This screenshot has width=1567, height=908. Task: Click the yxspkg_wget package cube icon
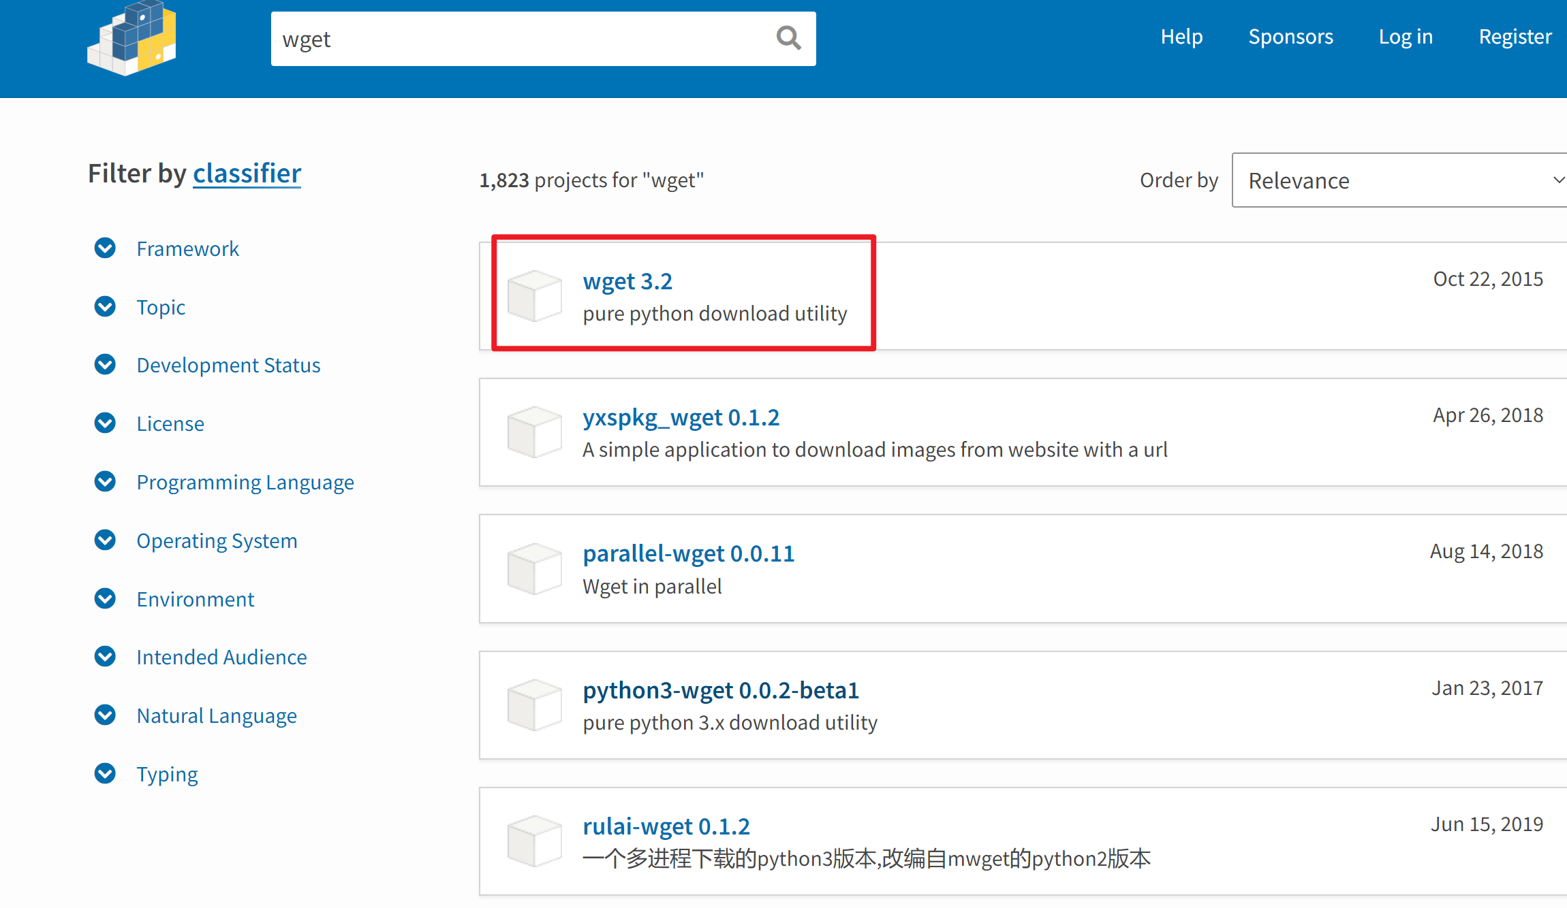tap(535, 432)
